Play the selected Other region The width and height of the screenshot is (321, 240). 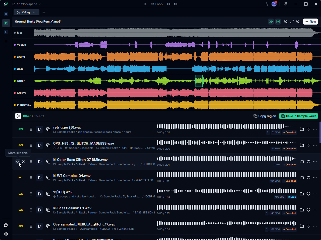click(18, 116)
